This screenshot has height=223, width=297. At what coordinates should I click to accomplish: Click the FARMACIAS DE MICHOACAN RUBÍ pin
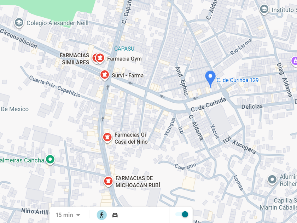[108, 182]
